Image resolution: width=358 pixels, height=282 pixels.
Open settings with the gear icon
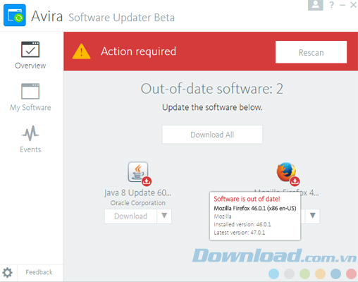click(8, 273)
